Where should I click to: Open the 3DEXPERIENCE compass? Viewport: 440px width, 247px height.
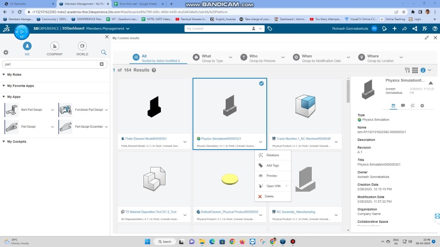pyautogui.click(x=22, y=32)
